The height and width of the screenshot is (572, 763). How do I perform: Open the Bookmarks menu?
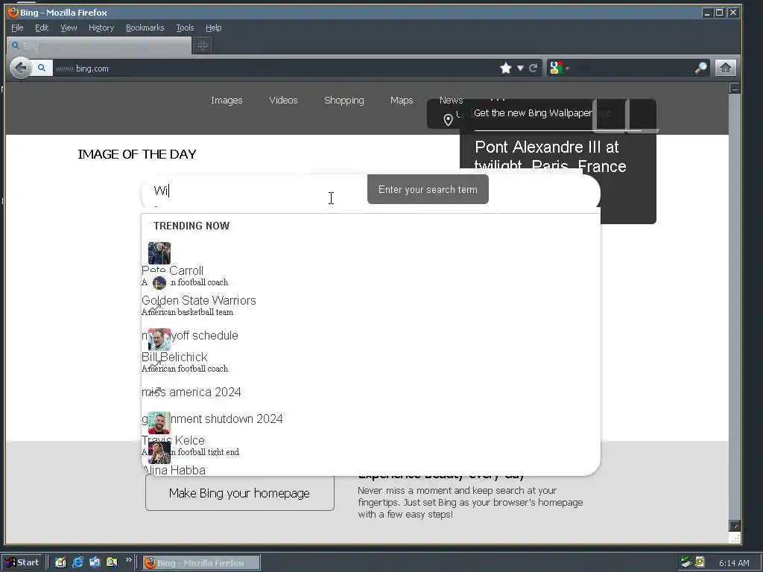tap(145, 28)
